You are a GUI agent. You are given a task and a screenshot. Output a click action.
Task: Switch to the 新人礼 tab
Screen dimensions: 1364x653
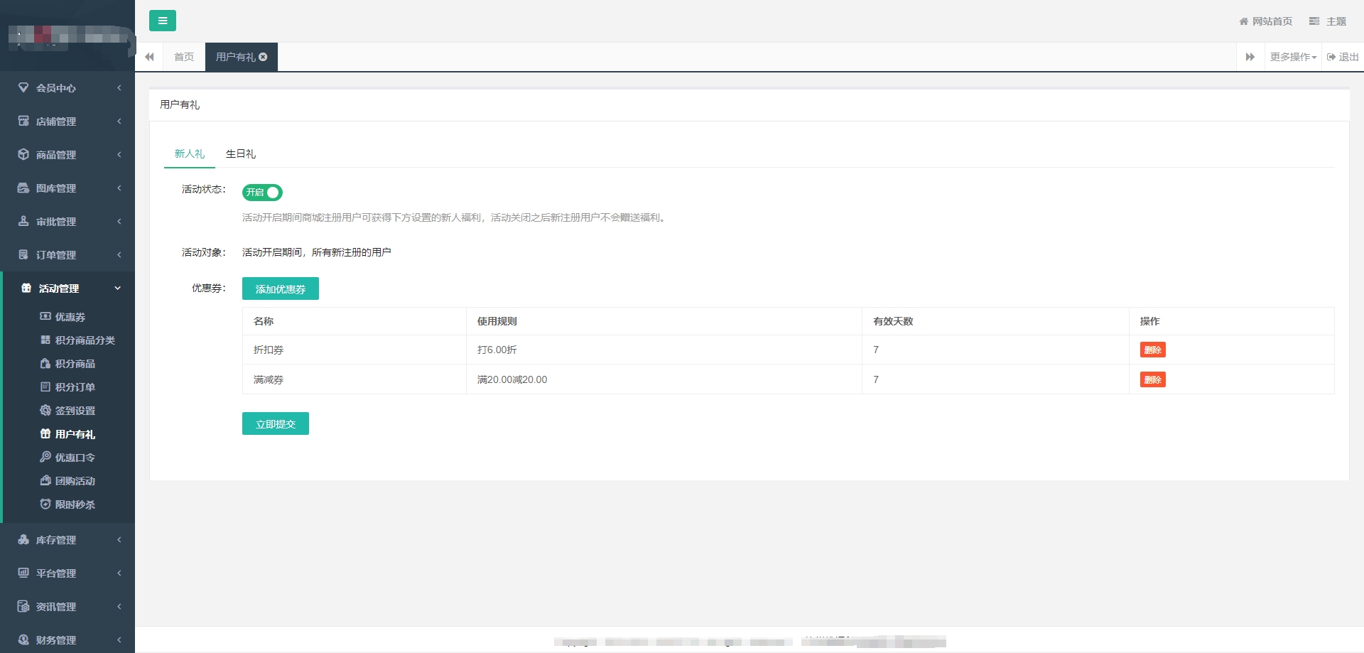190,153
